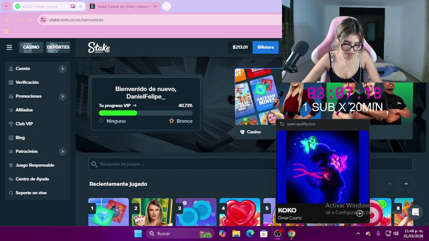The height and width of the screenshot is (241, 429).
Task: Open a new browser tab
Action: (x=167, y=6)
